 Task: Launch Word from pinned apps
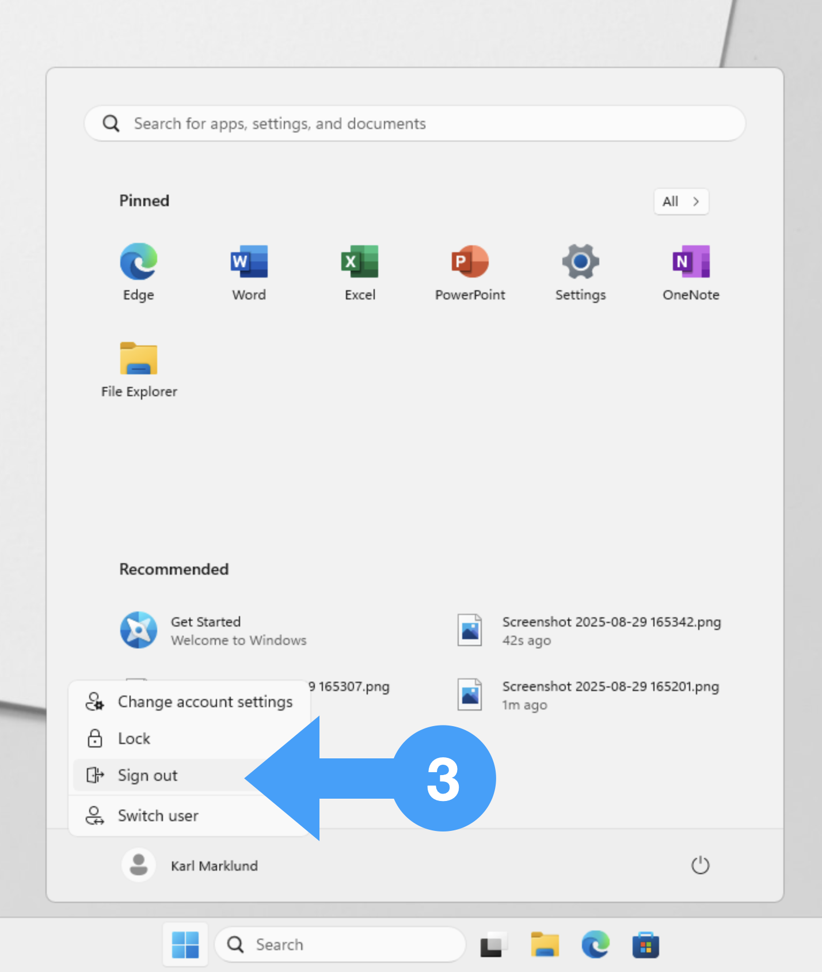(249, 272)
